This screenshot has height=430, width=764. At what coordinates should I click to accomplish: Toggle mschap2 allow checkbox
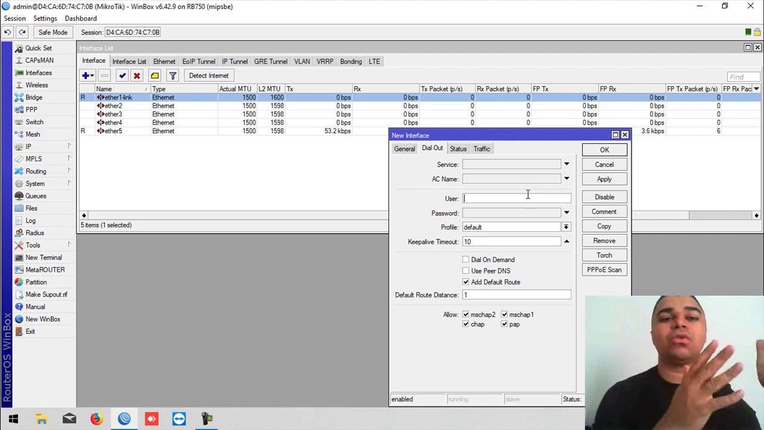(x=466, y=314)
